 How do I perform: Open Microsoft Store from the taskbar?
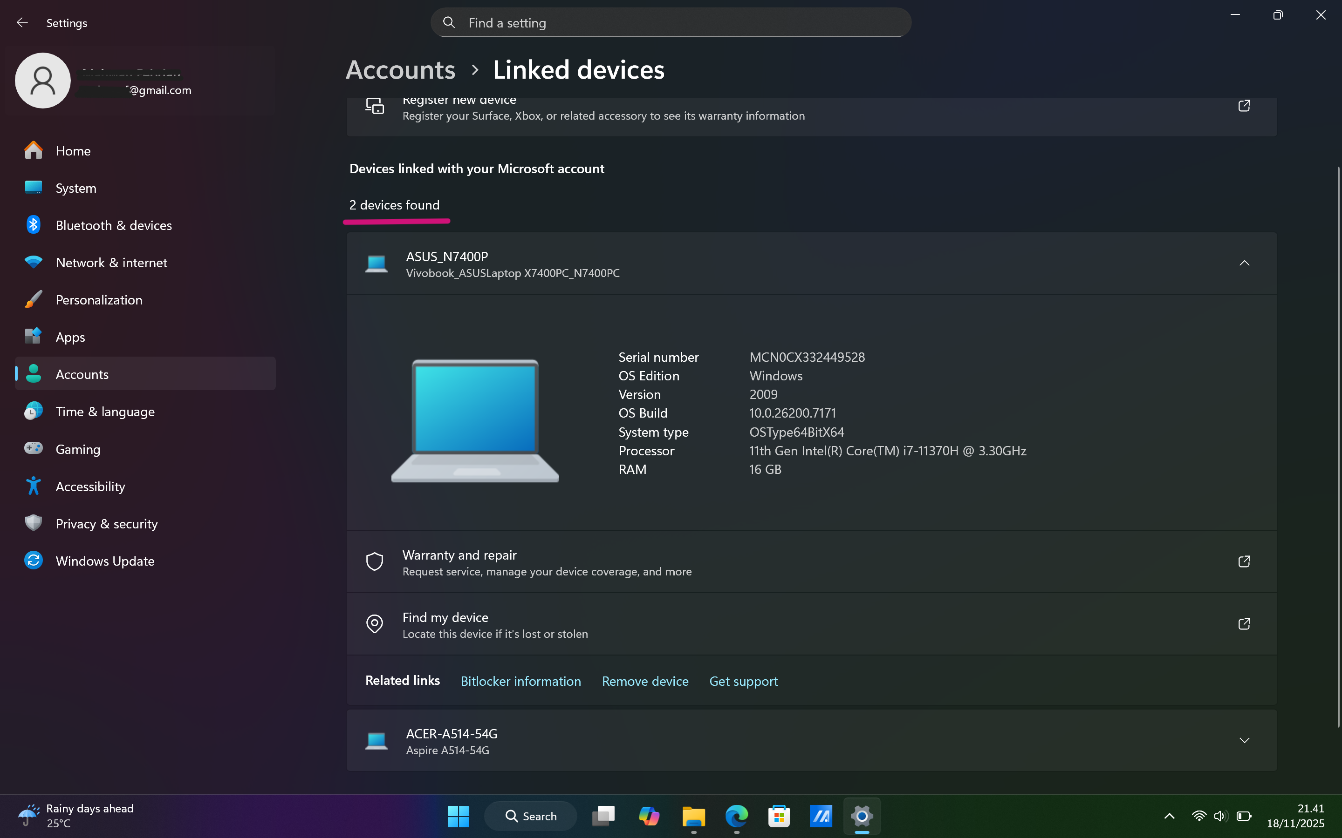click(x=779, y=816)
